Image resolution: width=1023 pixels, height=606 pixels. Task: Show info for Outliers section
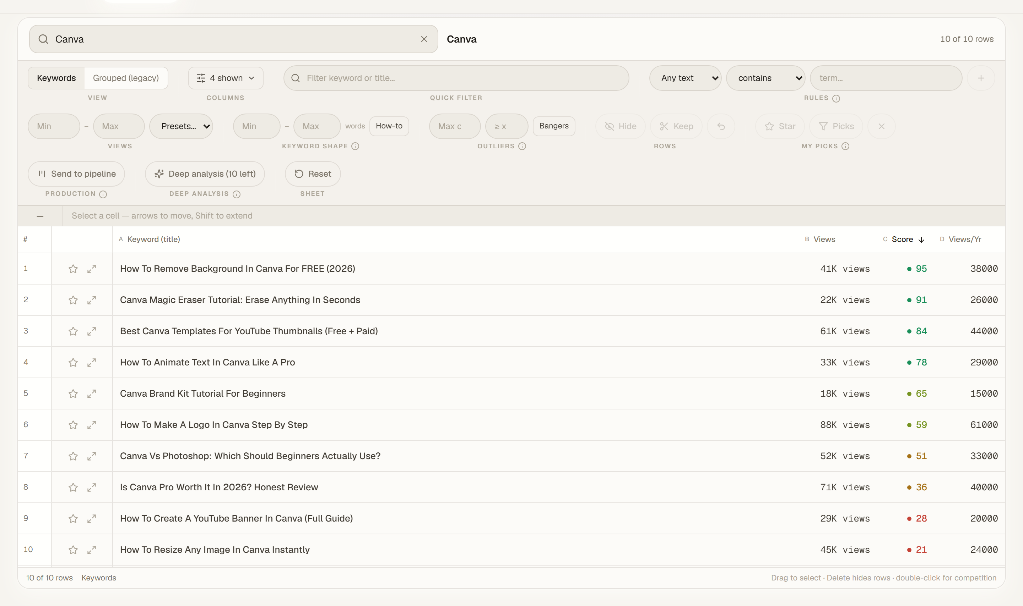pos(522,146)
